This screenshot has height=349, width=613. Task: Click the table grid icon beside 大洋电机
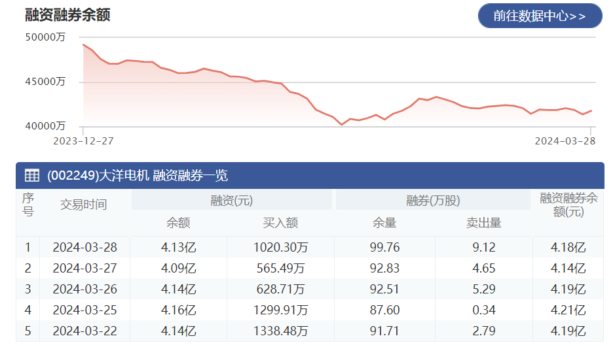(31, 175)
